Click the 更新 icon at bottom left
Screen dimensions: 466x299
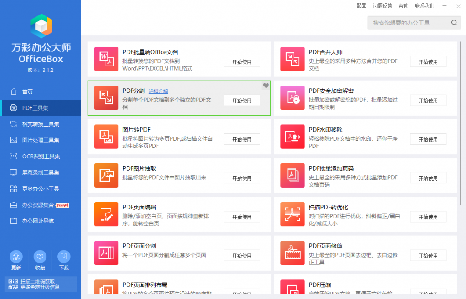point(16,256)
